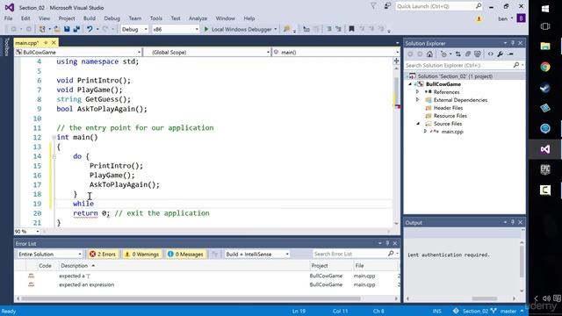The height and width of the screenshot is (316, 562).
Task: Click the Section_02 repository in status bar
Action: click(475, 311)
